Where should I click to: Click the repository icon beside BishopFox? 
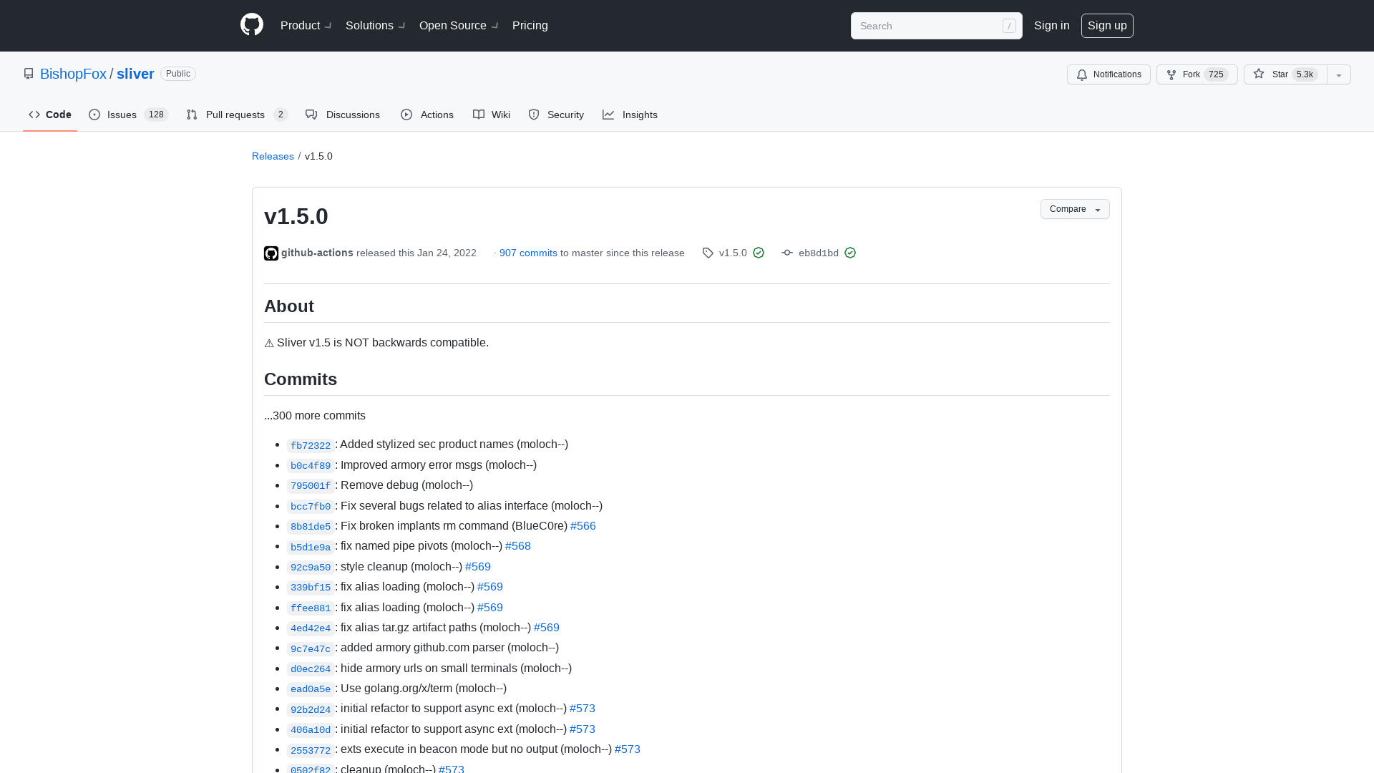click(x=29, y=74)
